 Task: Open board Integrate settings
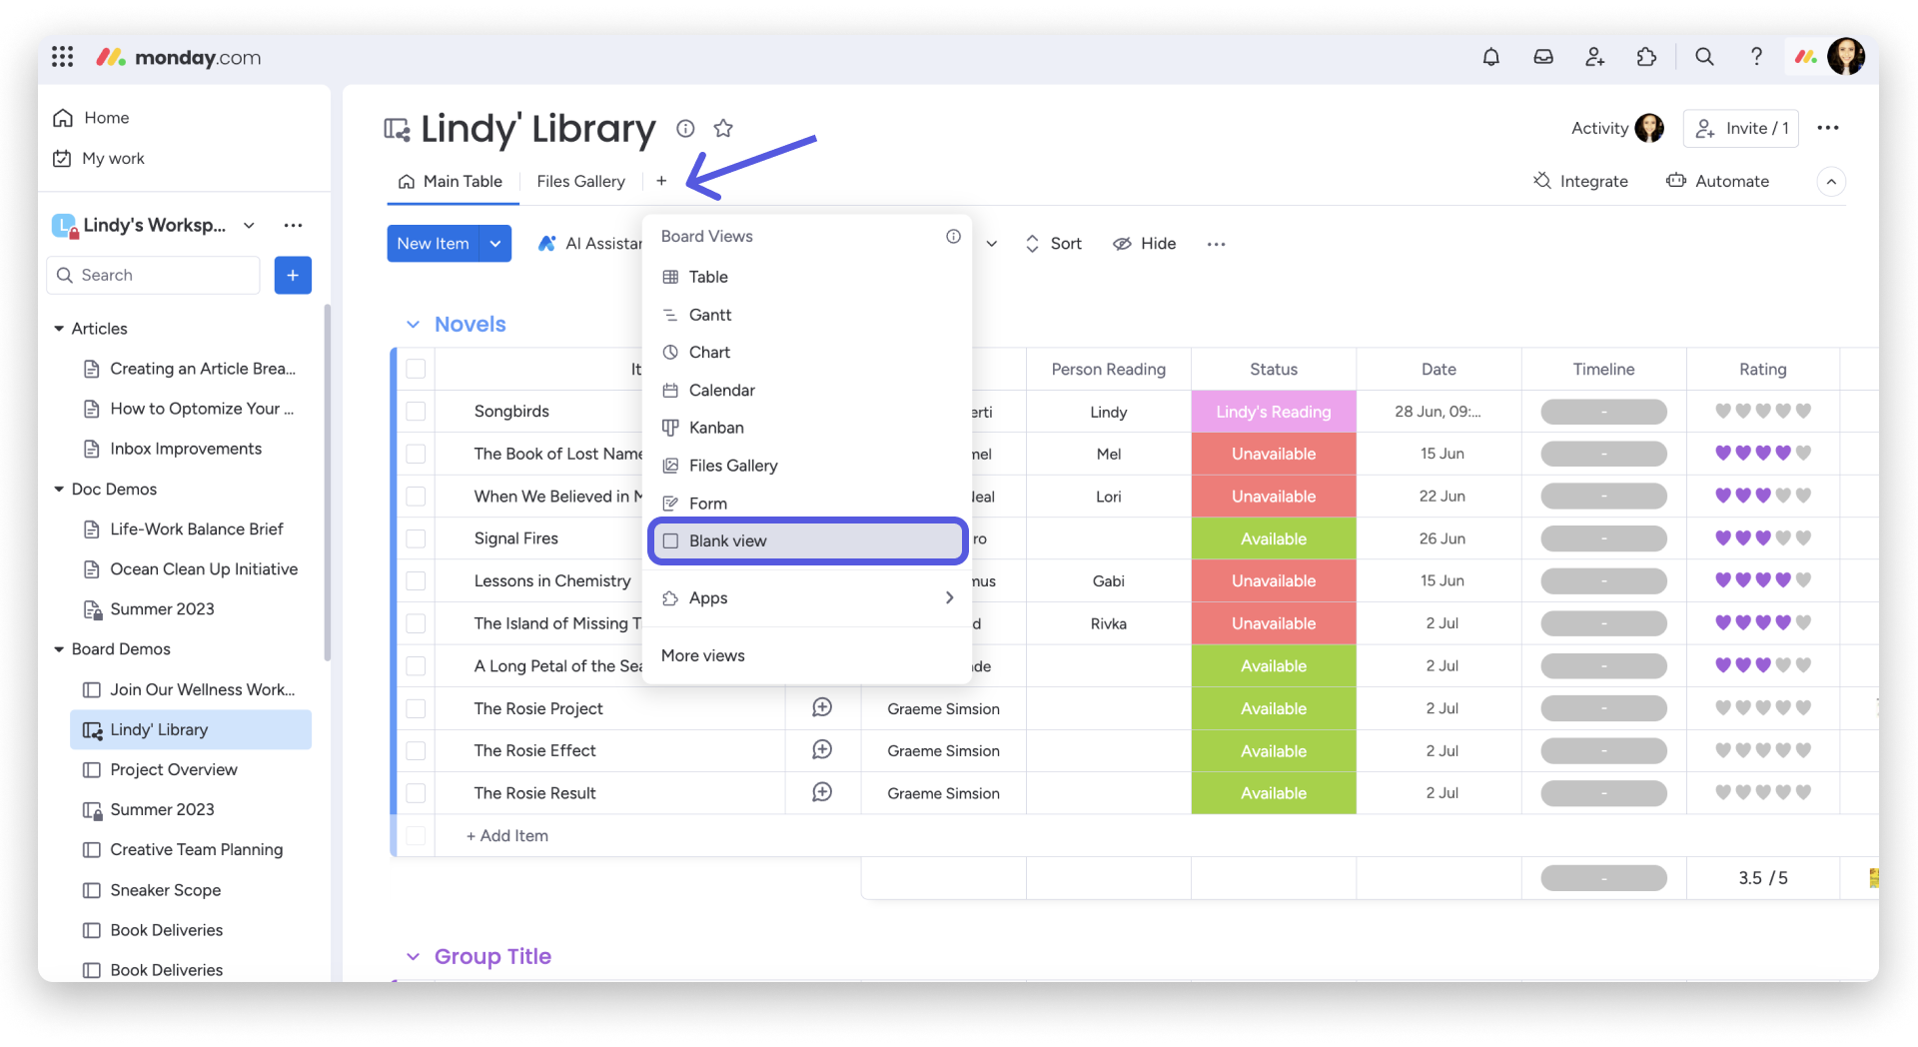[x=1581, y=181]
